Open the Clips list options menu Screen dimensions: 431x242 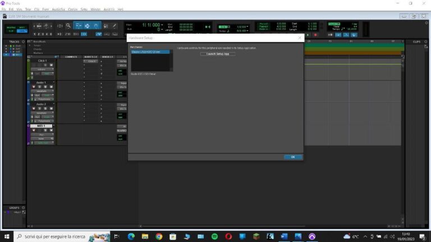(x=426, y=41)
